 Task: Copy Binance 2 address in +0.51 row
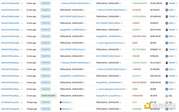pos(72,102)
